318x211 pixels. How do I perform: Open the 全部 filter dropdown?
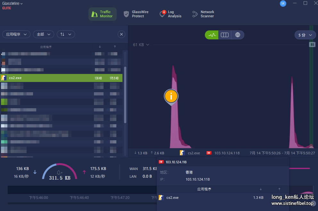[44, 34]
